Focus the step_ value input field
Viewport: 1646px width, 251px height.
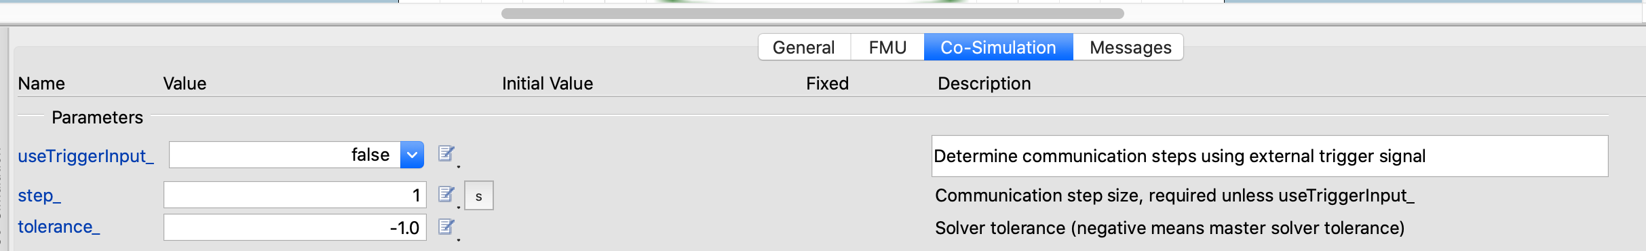pos(295,195)
